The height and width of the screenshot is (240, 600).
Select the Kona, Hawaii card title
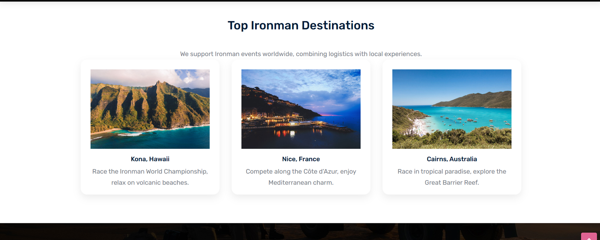(x=150, y=159)
